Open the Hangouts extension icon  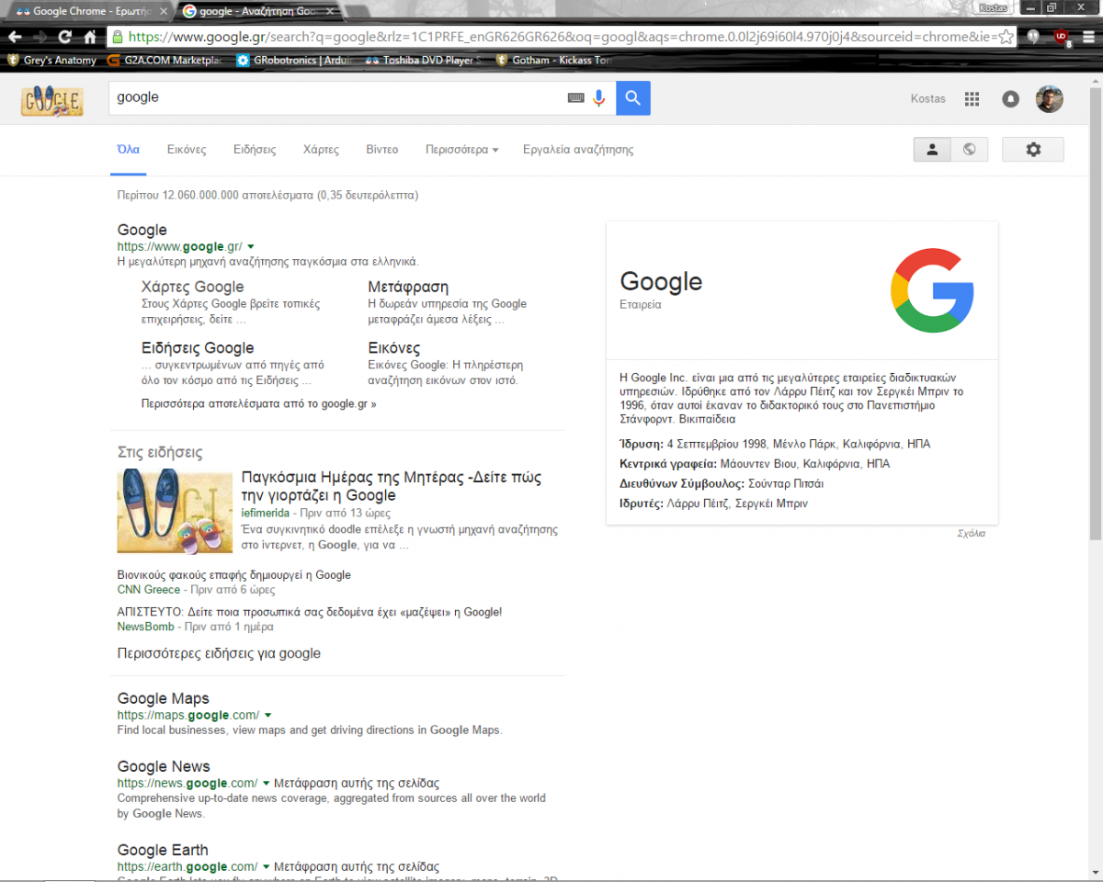[x=1033, y=37]
